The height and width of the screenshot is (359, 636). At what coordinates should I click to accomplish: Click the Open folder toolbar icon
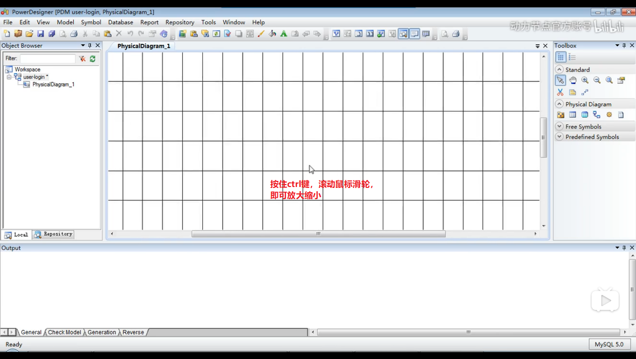pyautogui.click(x=29, y=34)
